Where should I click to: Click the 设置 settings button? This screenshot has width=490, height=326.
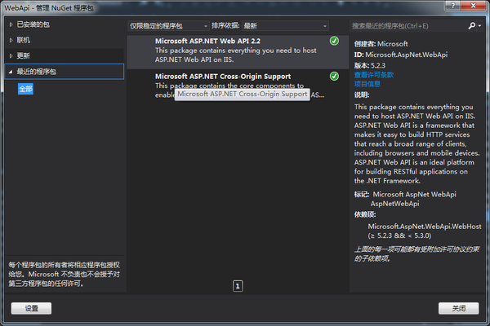tap(31, 308)
